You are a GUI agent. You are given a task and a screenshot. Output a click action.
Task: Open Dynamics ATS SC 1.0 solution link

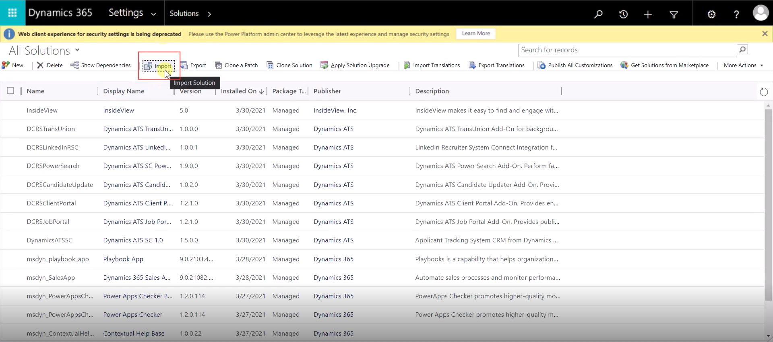pyautogui.click(x=133, y=240)
